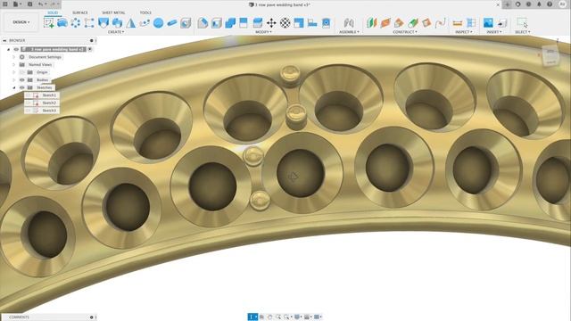Screen dimensions: 571x321
Task: Open the CONSTRUCT dropdown menu
Action: (x=405, y=32)
